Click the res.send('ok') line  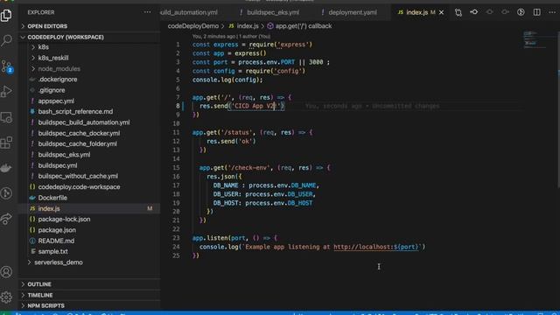tap(231, 142)
